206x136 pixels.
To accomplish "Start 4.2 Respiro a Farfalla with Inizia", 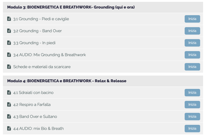I will (x=192, y=105).
